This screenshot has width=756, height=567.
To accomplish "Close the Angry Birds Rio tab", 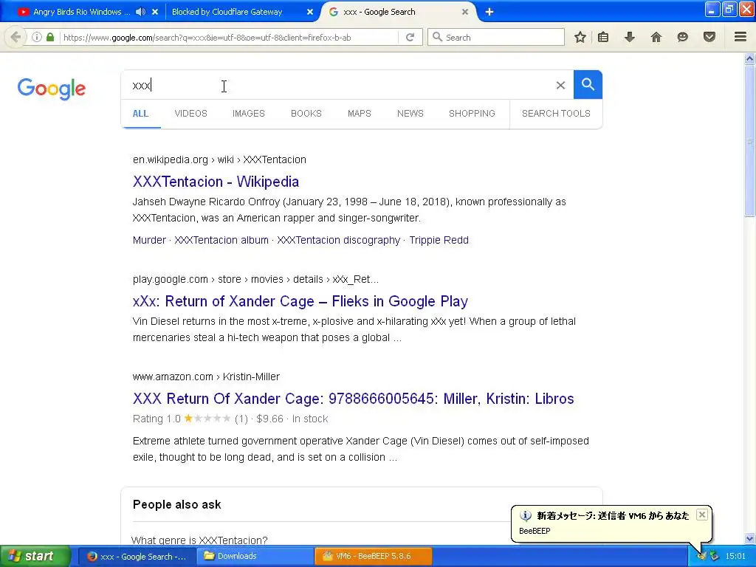I will click(155, 12).
